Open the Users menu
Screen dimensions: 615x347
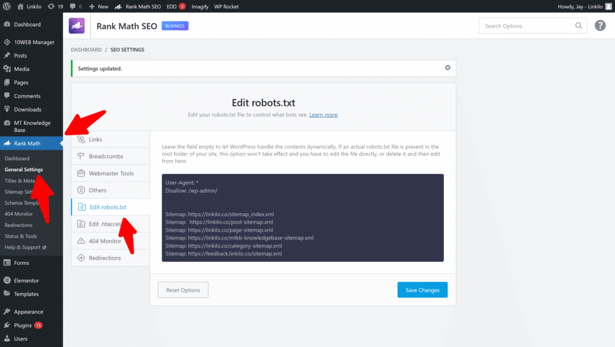(31, 339)
